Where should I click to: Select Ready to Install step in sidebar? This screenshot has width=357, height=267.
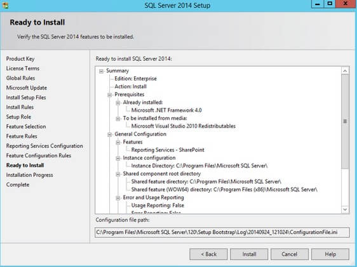25,165
